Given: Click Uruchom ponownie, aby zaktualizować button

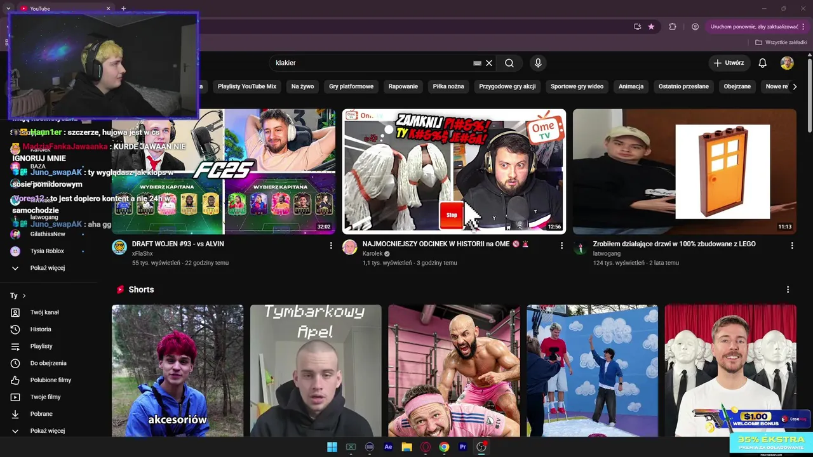Looking at the screenshot, I should click(x=755, y=27).
